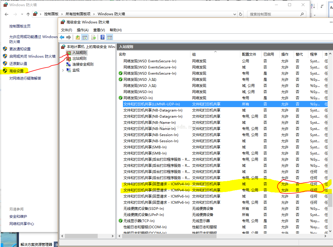Sort by 程序 column header
The height and width of the screenshot is (247, 333).
coord(315,54)
